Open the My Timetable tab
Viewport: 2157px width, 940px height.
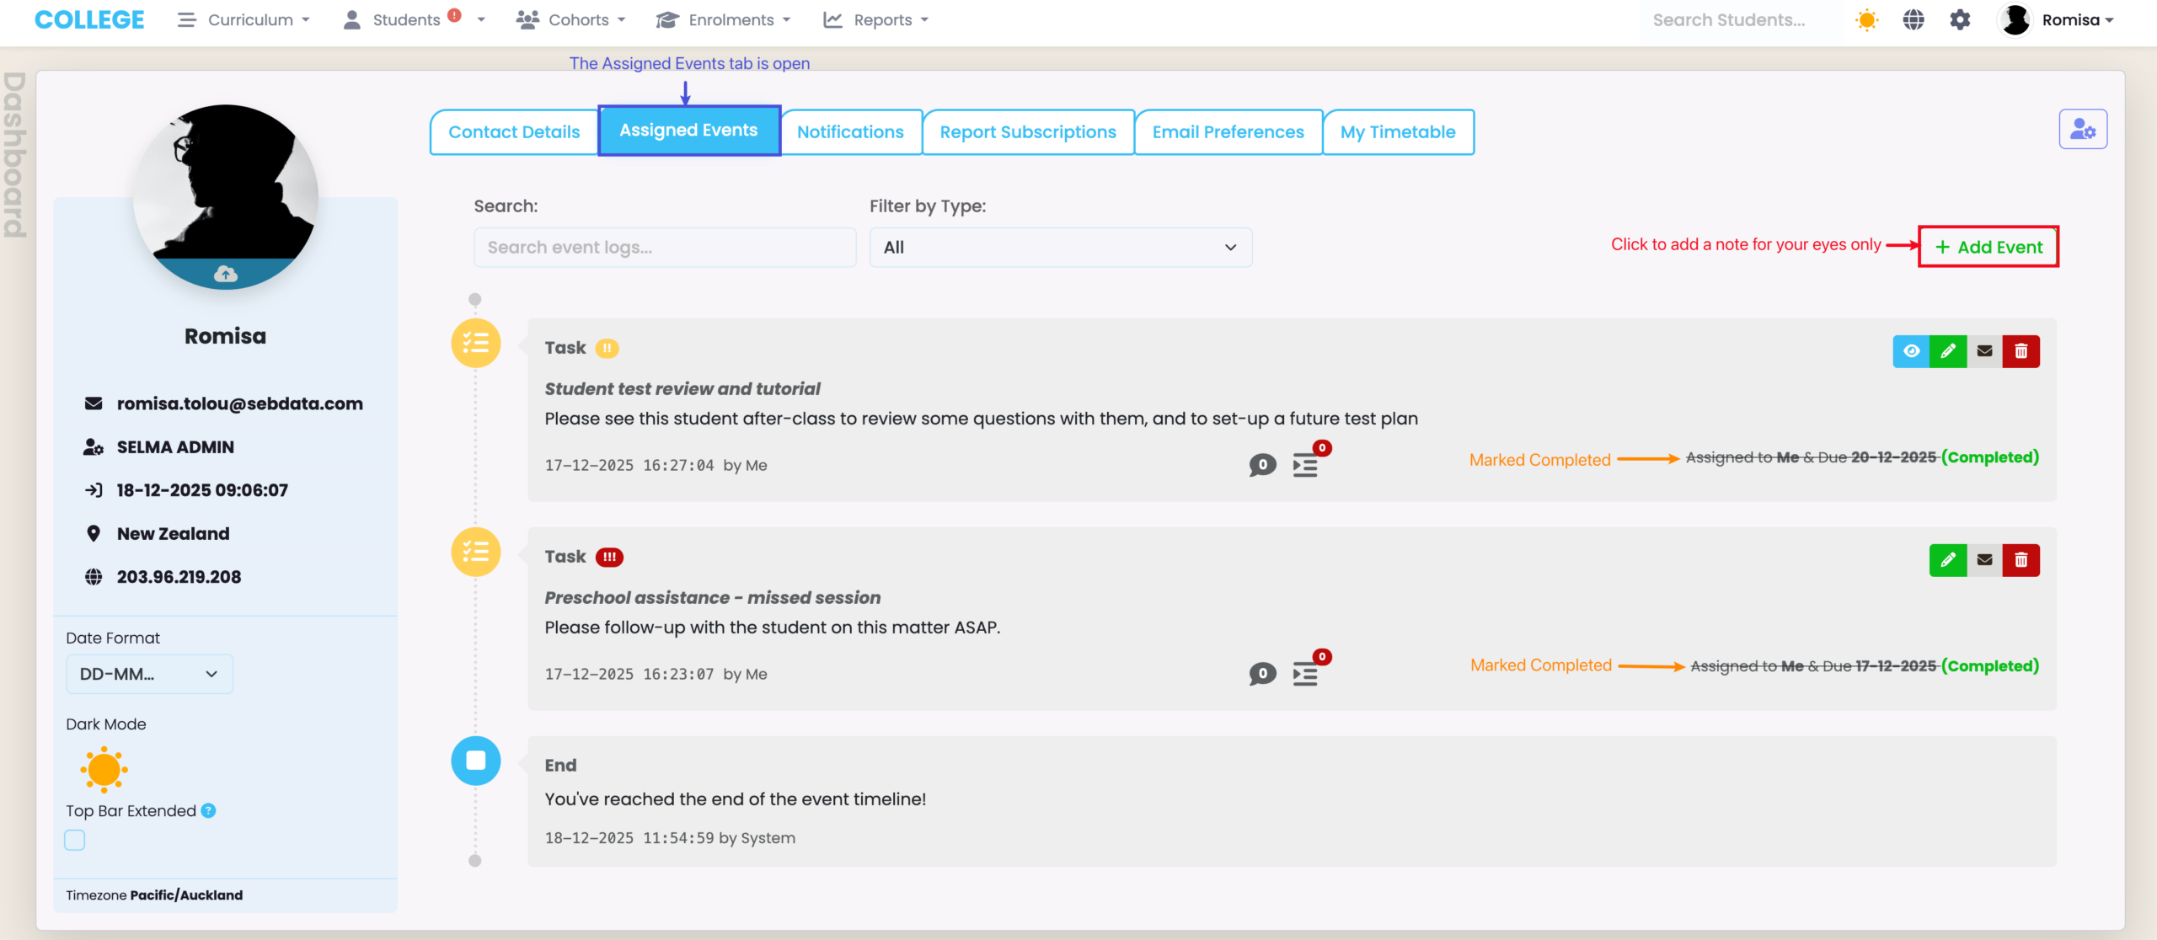point(1397,132)
